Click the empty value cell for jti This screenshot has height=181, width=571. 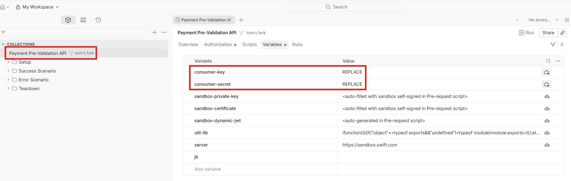click(451, 157)
